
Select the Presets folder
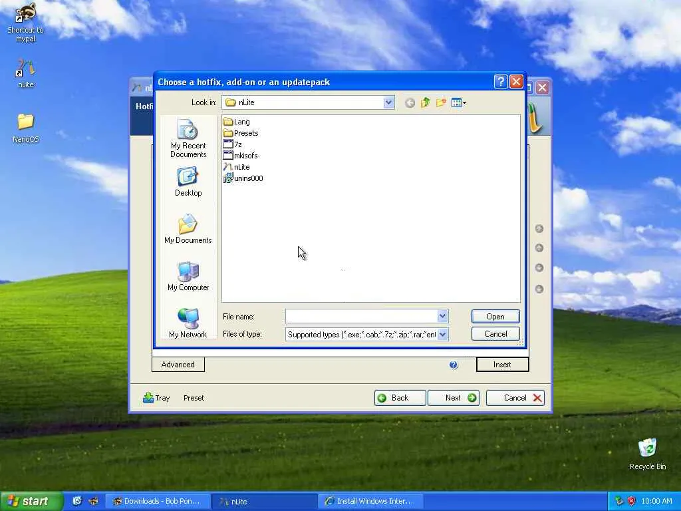pos(241,133)
